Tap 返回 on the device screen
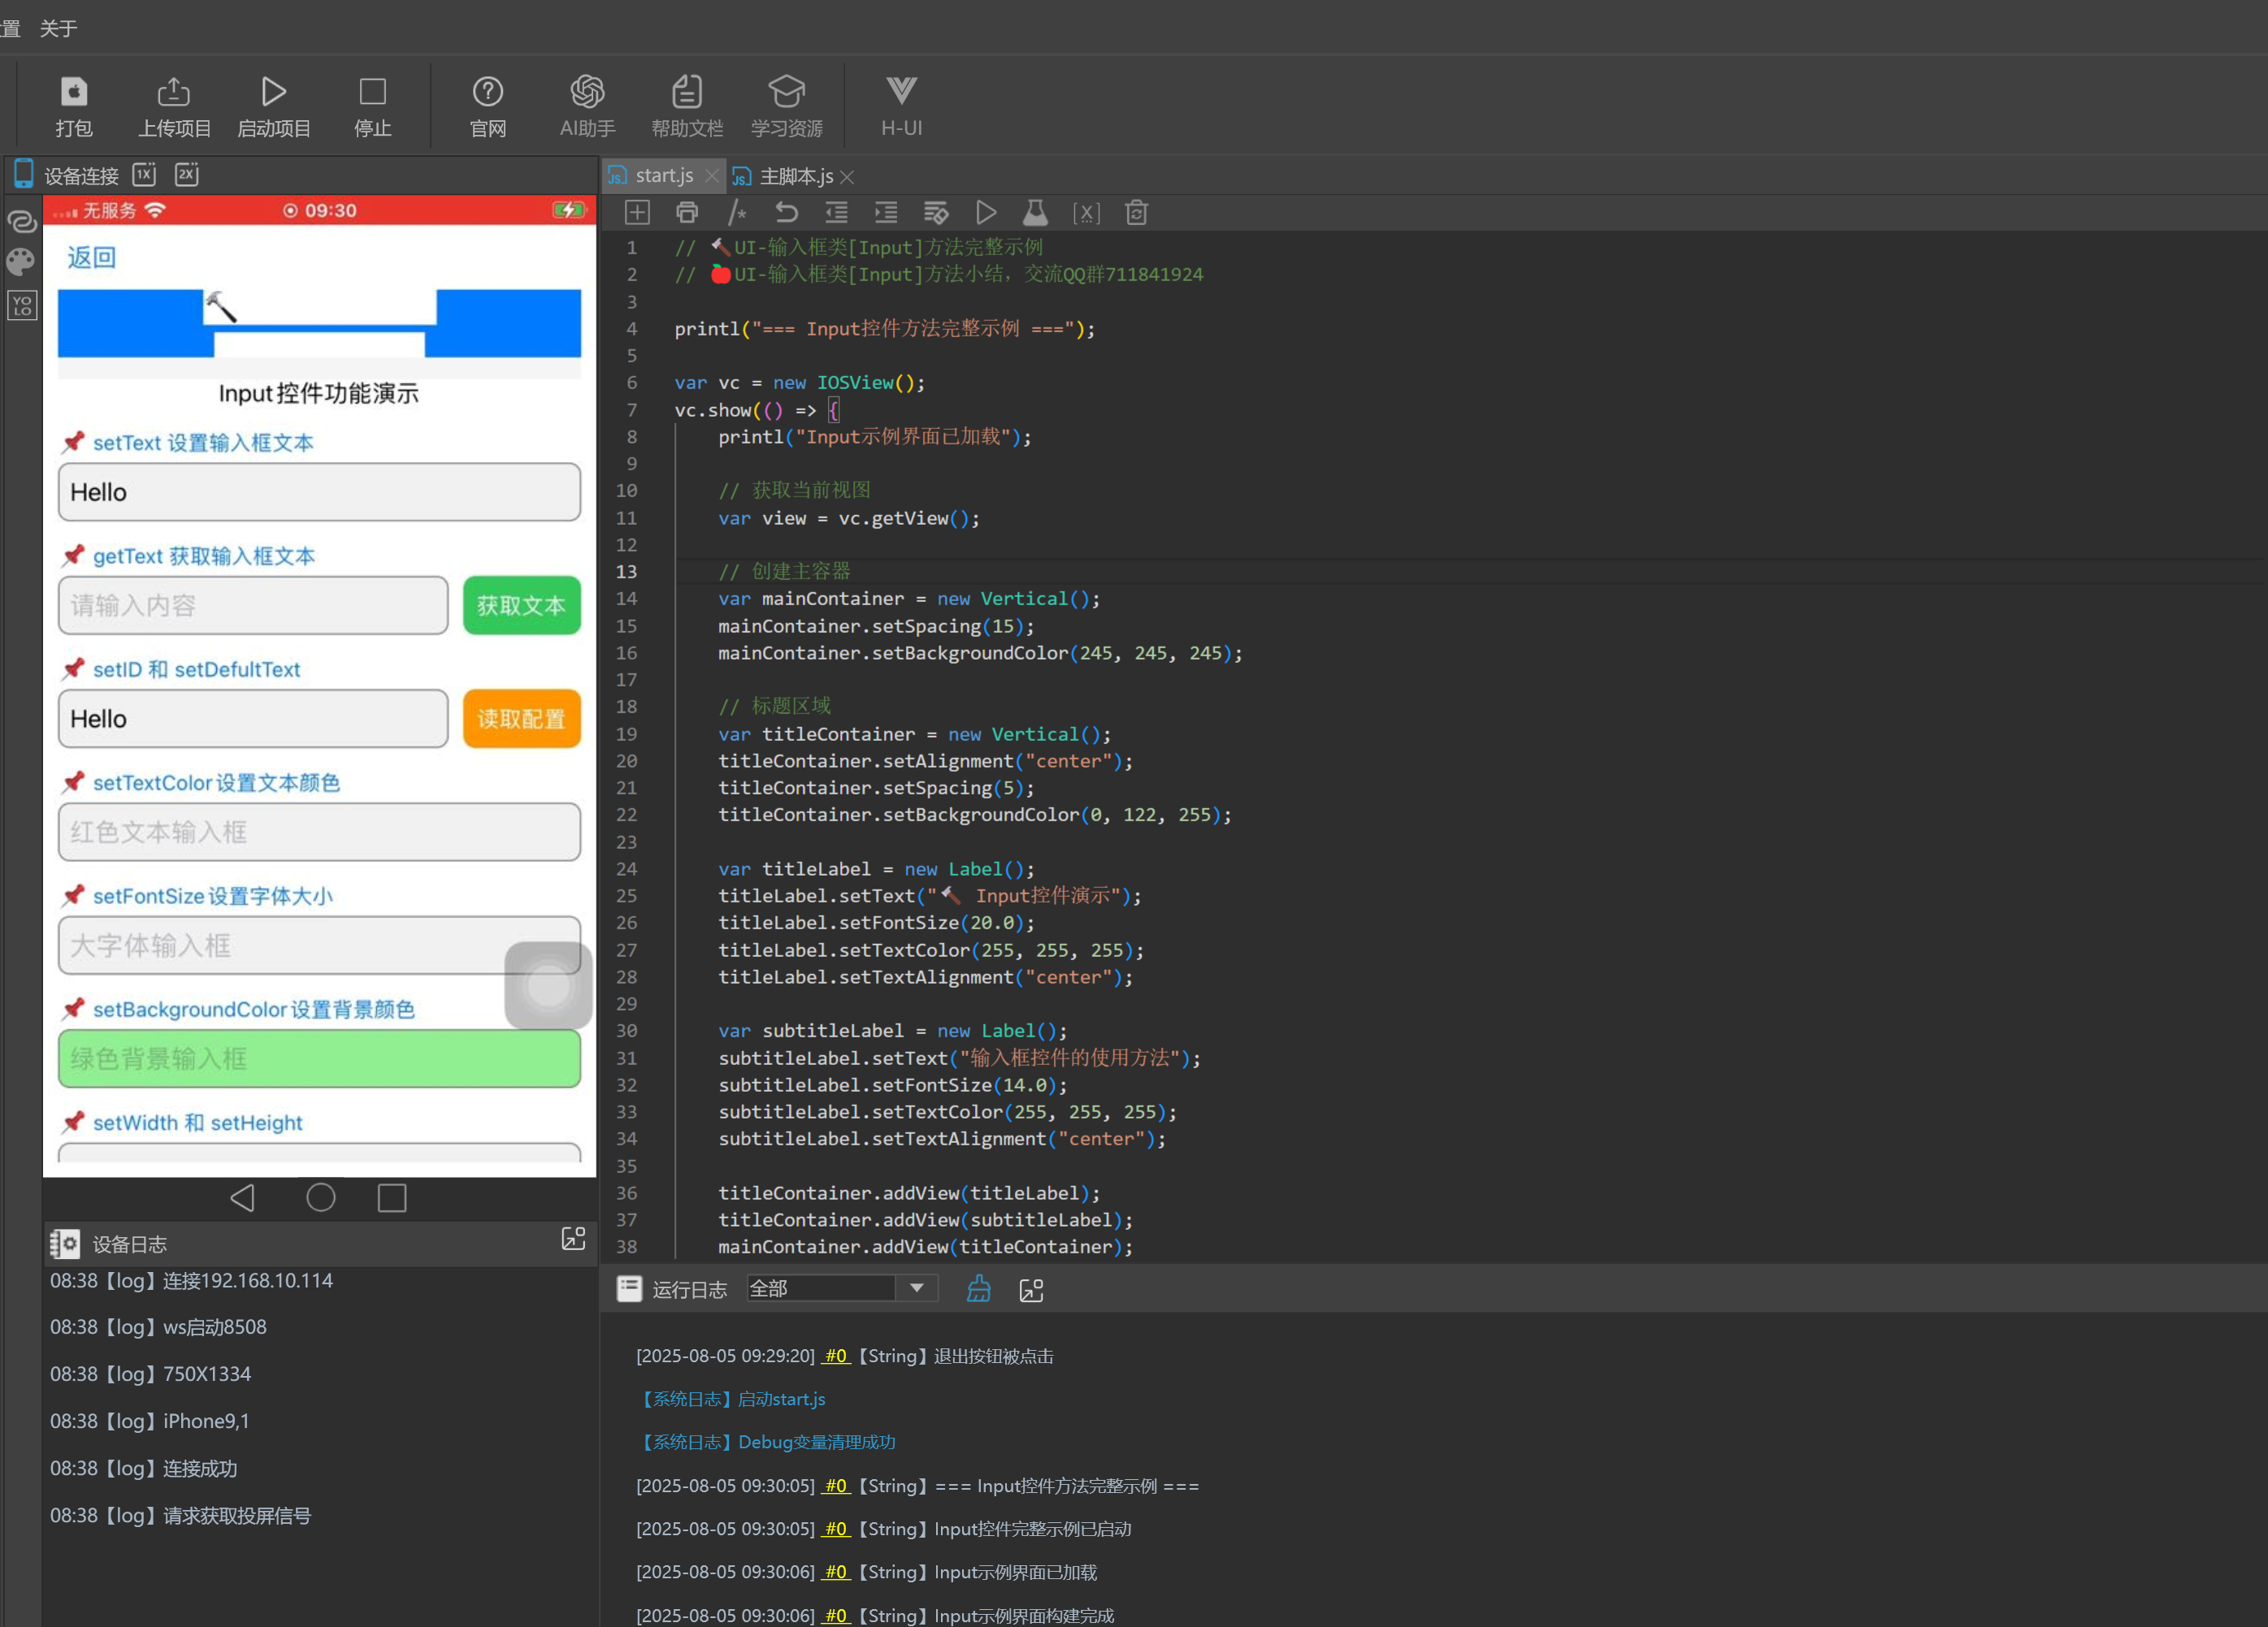 point(92,257)
